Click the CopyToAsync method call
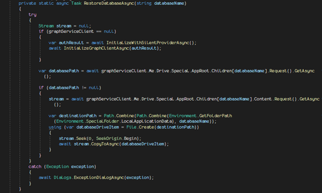The height and width of the screenshot is (193, 322). [x=105, y=144]
